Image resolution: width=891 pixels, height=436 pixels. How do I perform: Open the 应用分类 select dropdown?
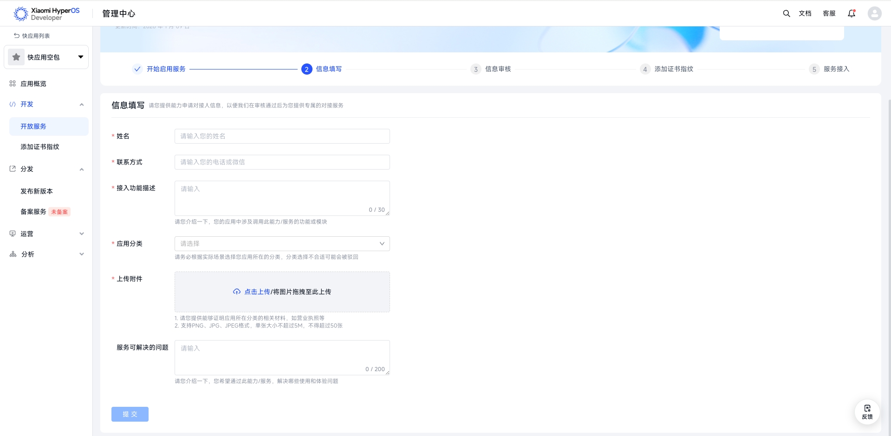(x=282, y=244)
